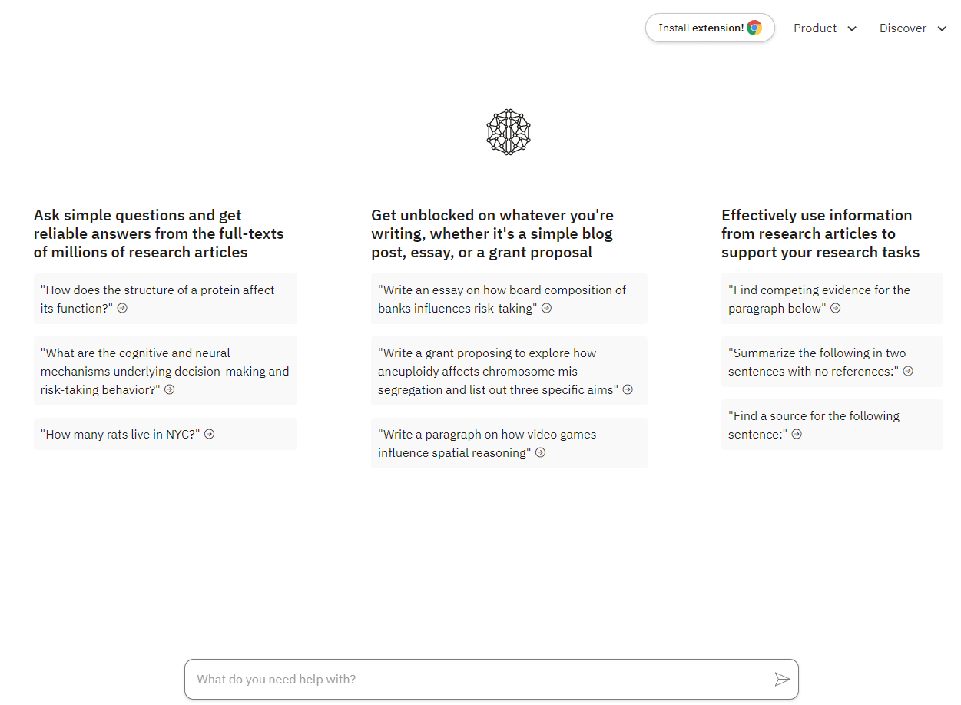Click arrow icon after rats in NYC question

[x=209, y=434]
